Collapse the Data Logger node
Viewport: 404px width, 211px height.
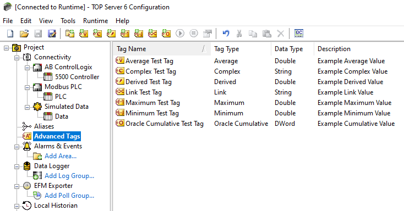point(17,166)
